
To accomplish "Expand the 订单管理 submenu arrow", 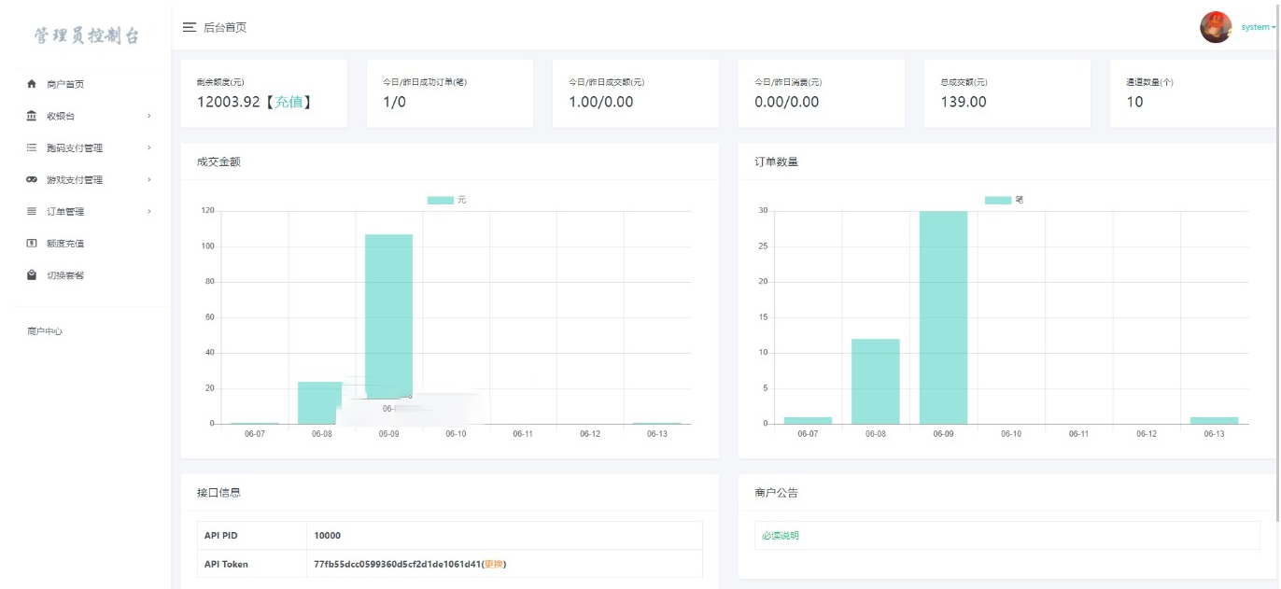I will (x=149, y=211).
